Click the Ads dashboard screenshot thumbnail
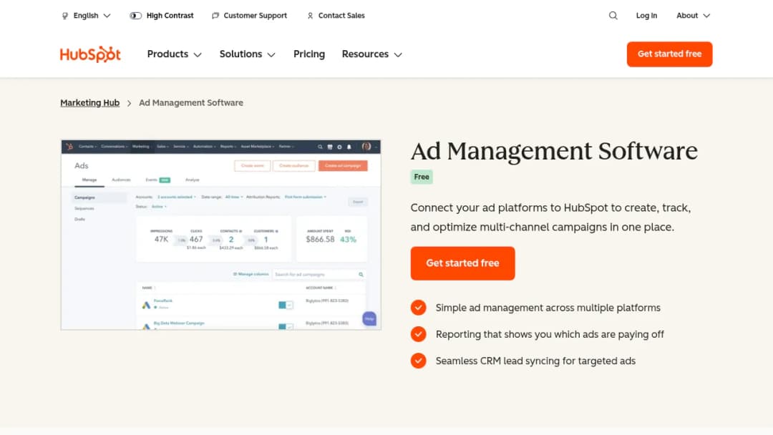773x435 pixels. (x=221, y=235)
